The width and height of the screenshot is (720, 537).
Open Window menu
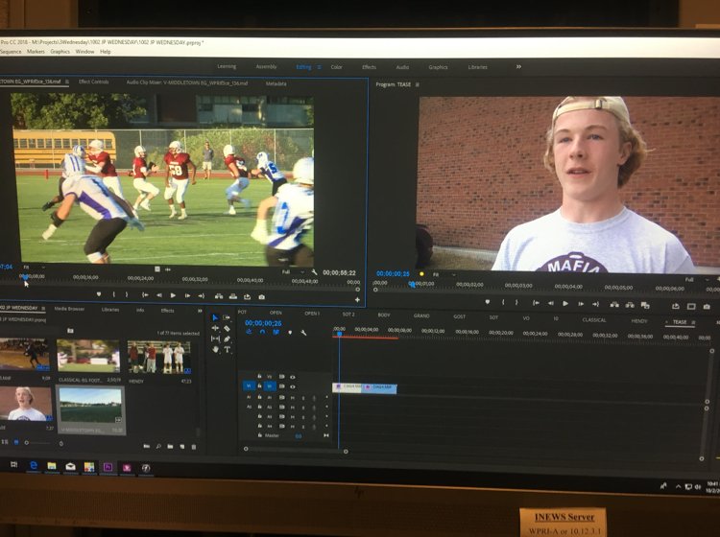[84, 52]
